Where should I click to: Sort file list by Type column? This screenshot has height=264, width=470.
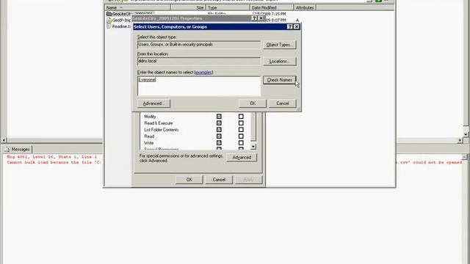pyautogui.click(x=228, y=7)
